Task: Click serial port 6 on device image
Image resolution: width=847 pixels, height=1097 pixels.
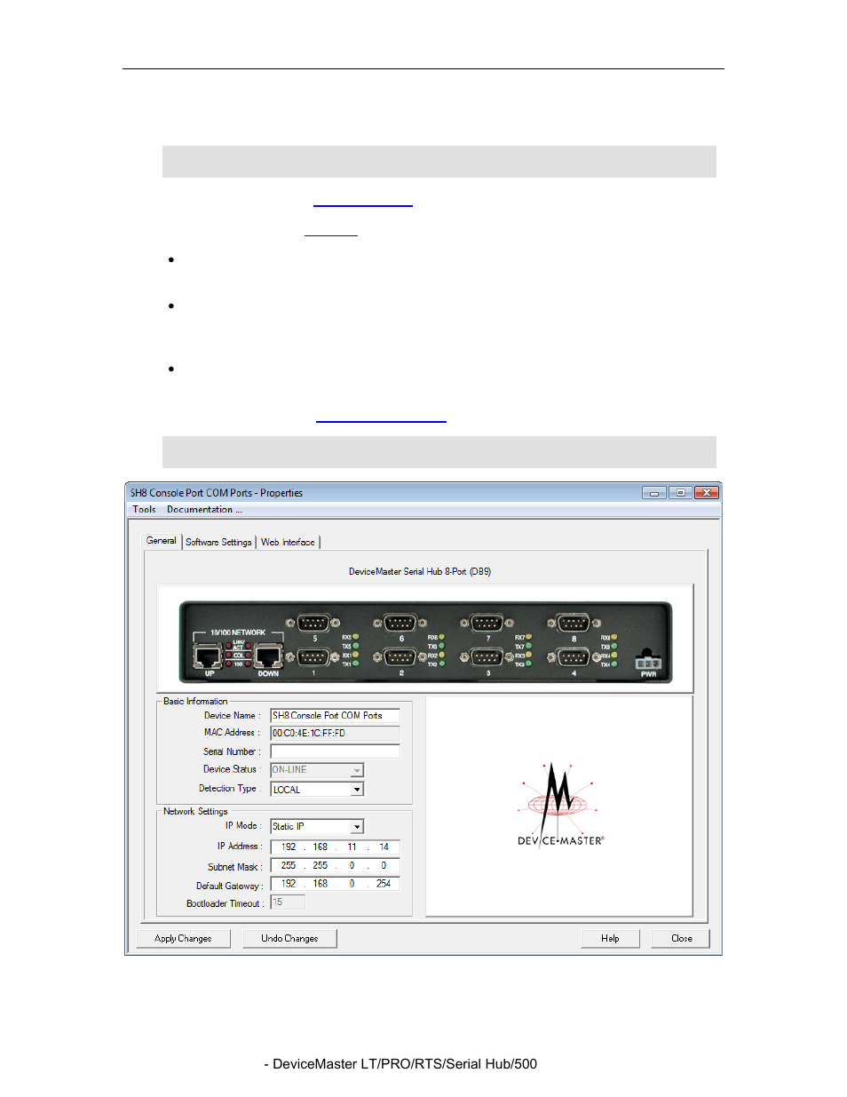Action: (x=400, y=624)
